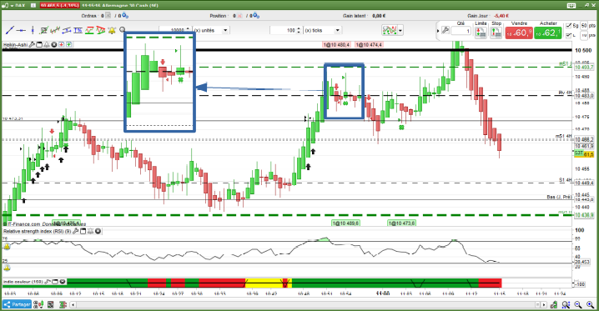The image size is (599, 311).
Task: Click the lock chart icon bottom right
Action: point(553,304)
